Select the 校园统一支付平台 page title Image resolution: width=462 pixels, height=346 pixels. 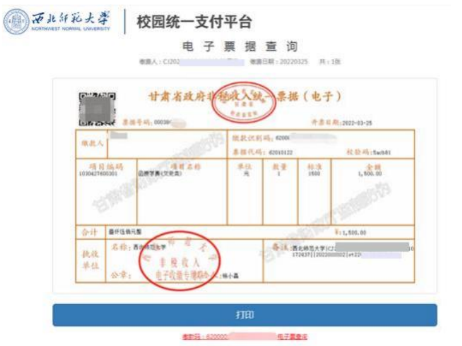[x=194, y=22]
